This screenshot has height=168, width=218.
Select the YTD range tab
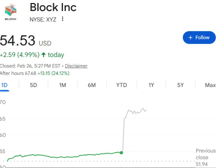[121, 85]
